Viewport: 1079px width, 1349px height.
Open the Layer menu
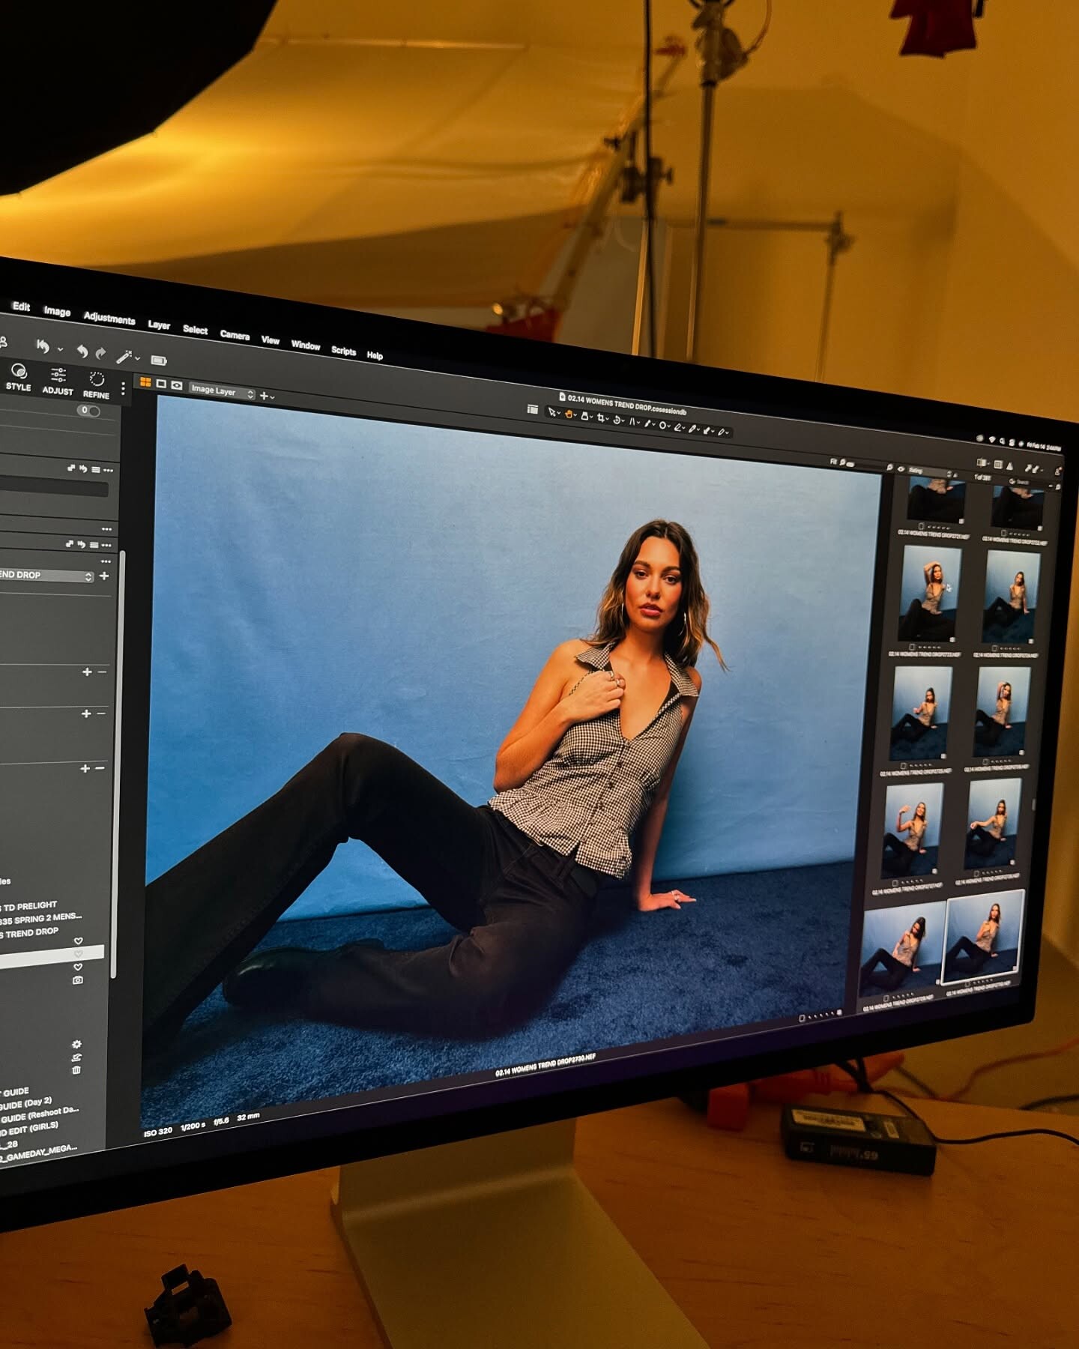pos(159,325)
